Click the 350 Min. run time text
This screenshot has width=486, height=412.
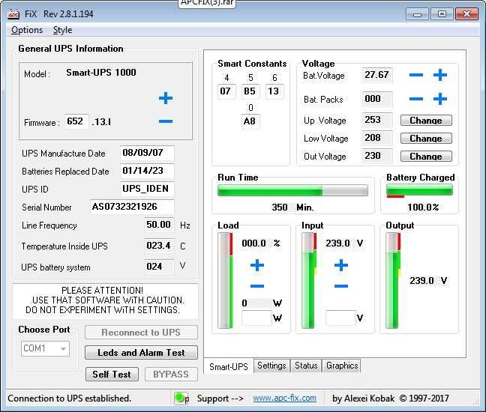[292, 207]
